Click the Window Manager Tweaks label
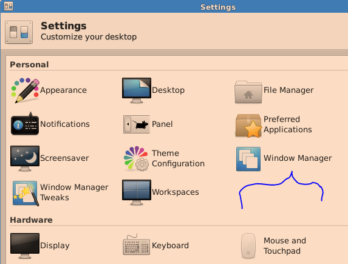 click(74, 192)
